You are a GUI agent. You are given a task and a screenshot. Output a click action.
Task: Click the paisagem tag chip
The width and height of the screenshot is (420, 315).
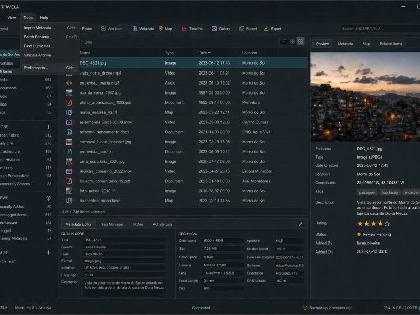[x=367, y=192]
